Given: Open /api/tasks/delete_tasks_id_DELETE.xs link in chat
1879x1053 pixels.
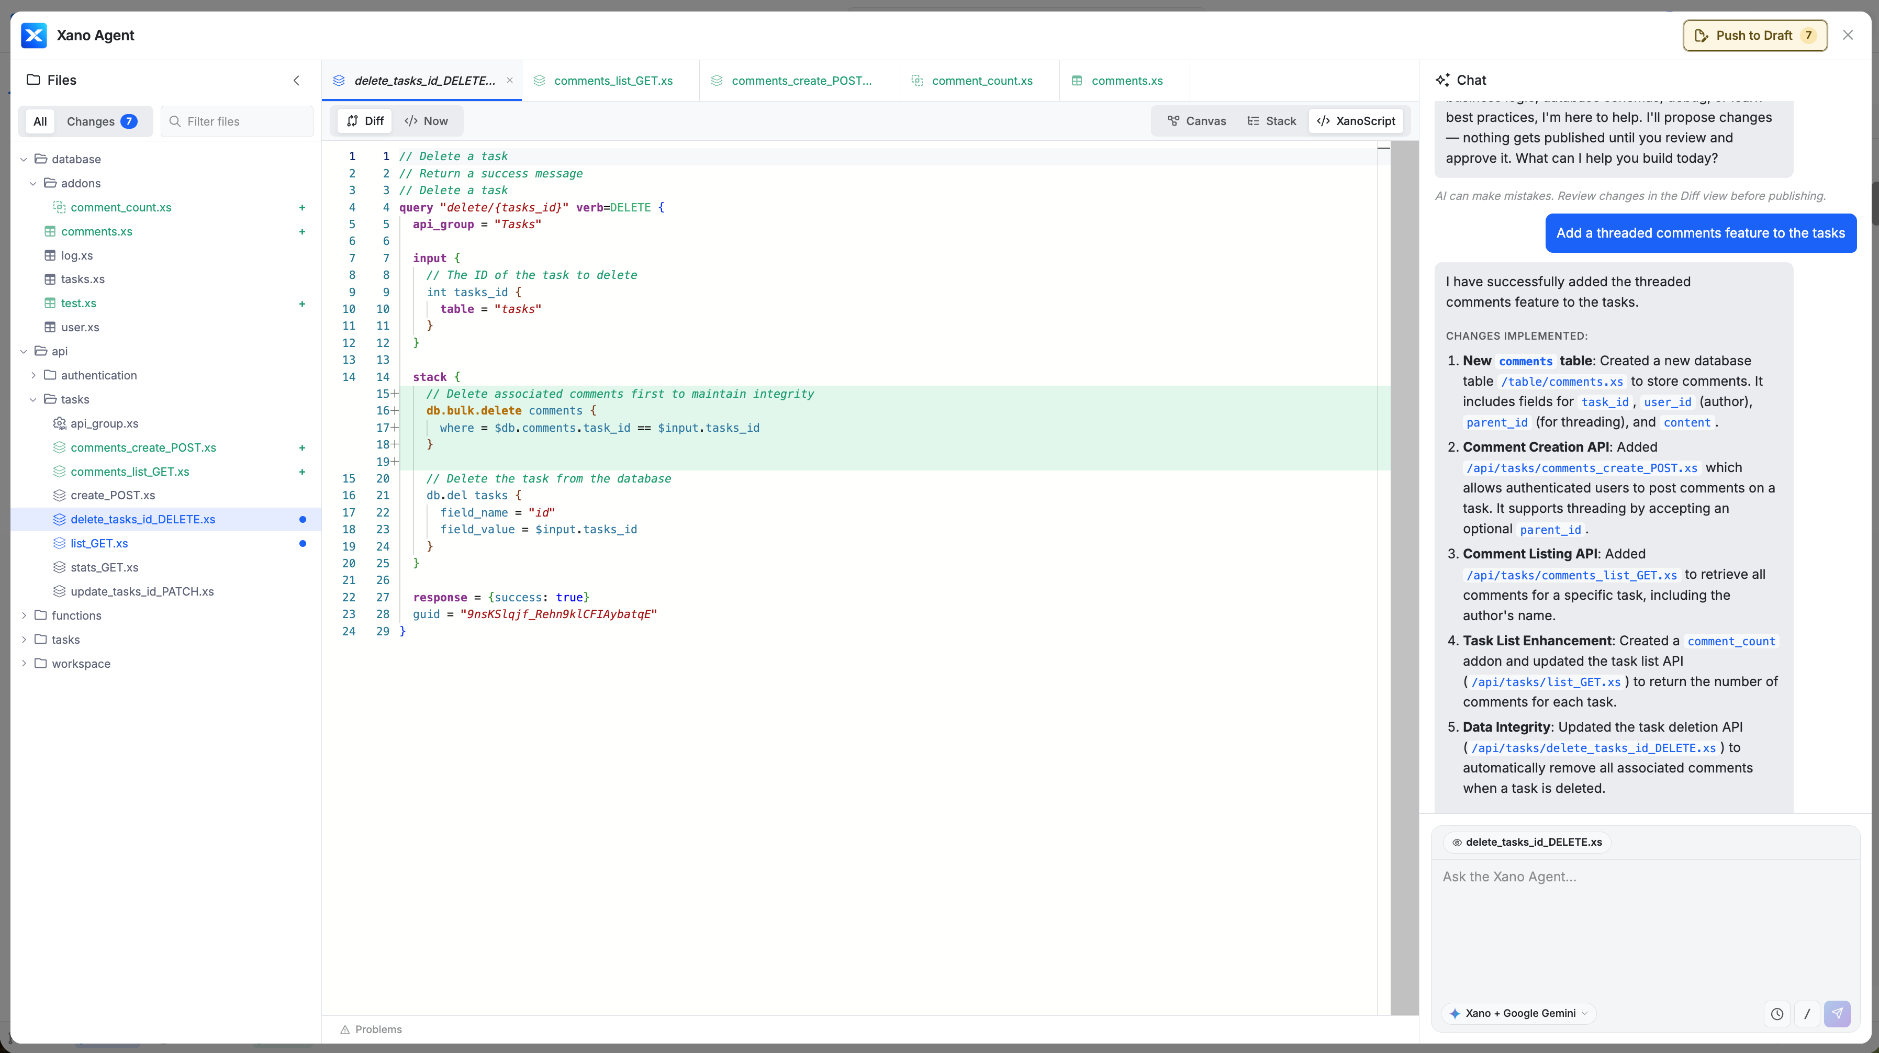Looking at the screenshot, I should [1593, 748].
